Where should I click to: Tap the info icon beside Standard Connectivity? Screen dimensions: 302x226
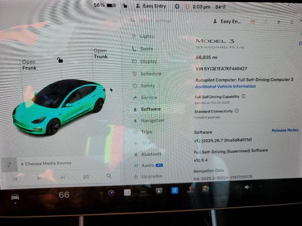(x=236, y=111)
